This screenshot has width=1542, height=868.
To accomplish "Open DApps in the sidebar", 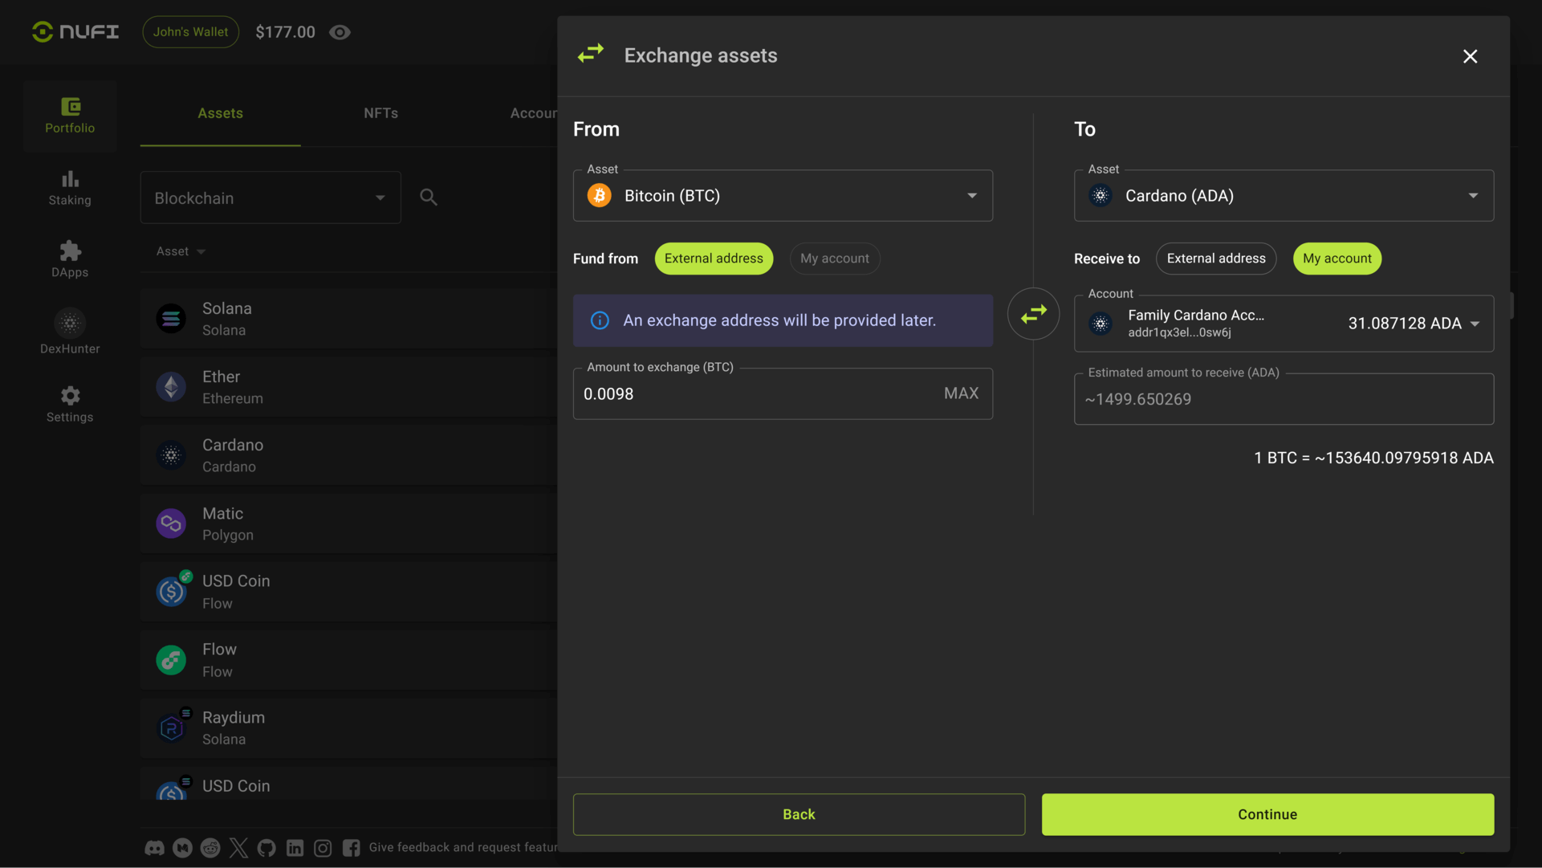I will [70, 260].
